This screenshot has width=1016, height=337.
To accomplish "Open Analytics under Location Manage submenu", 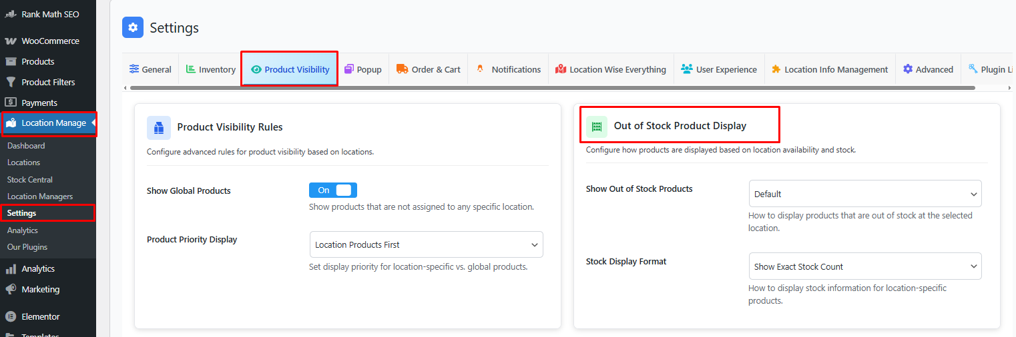I will pos(23,230).
